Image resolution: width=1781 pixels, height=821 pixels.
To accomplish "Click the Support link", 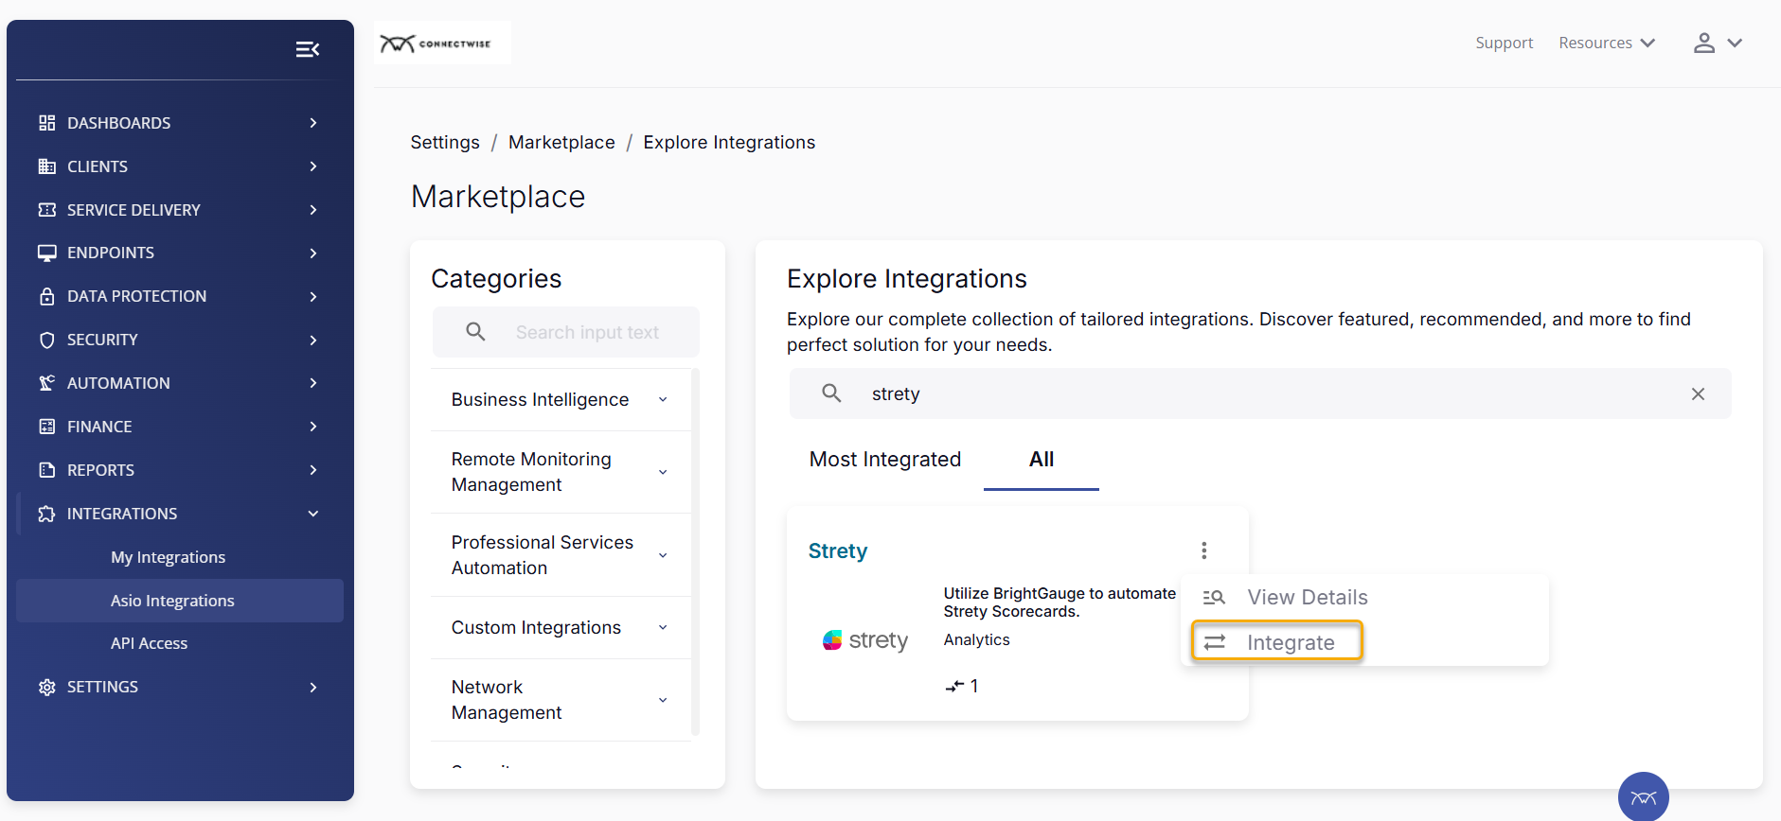I will pyautogui.click(x=1504, y=43).
